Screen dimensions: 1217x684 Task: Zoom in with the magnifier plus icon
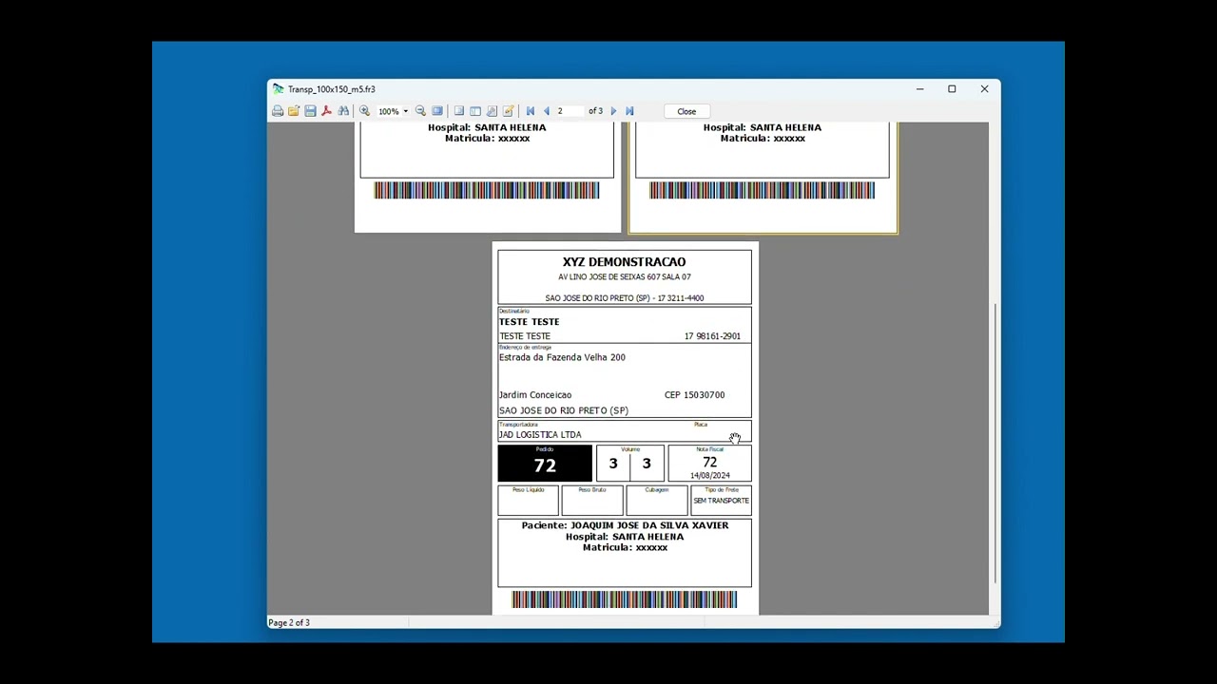[364, 111]
